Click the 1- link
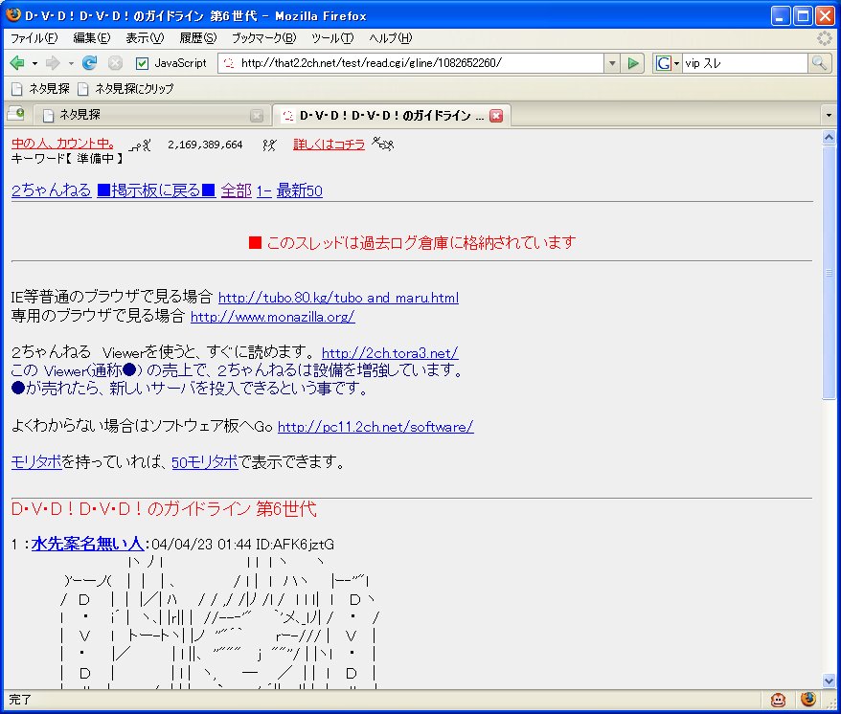This screenshot has width=841, height=714. coord(263,190)
